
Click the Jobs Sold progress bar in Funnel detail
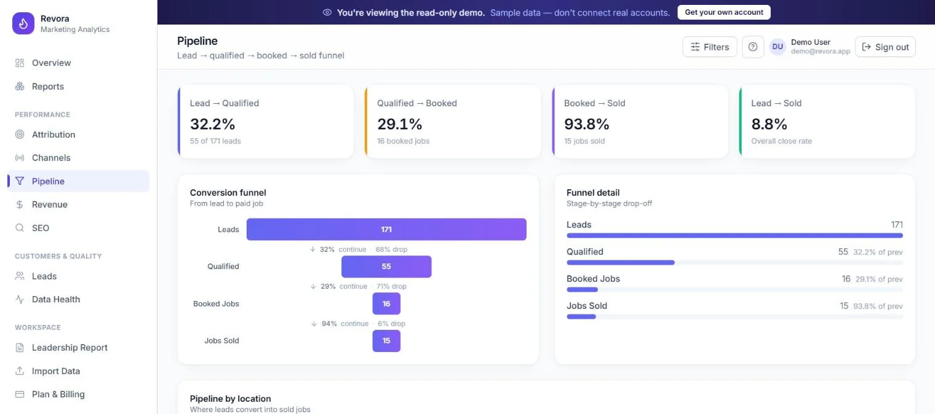click(734, 316)
